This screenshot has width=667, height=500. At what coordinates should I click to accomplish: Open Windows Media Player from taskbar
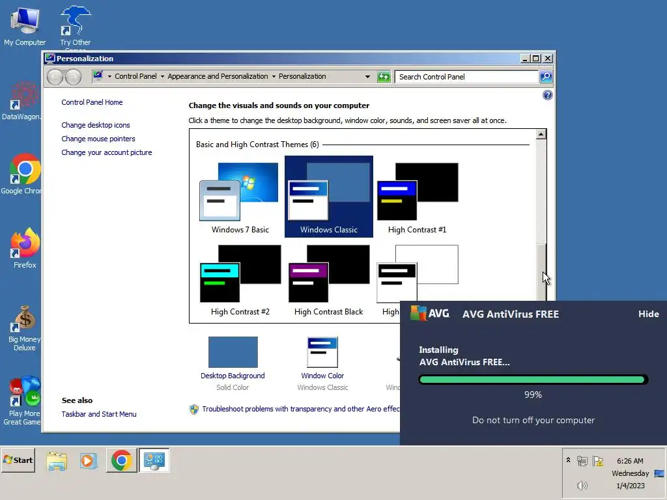[88, 460]
